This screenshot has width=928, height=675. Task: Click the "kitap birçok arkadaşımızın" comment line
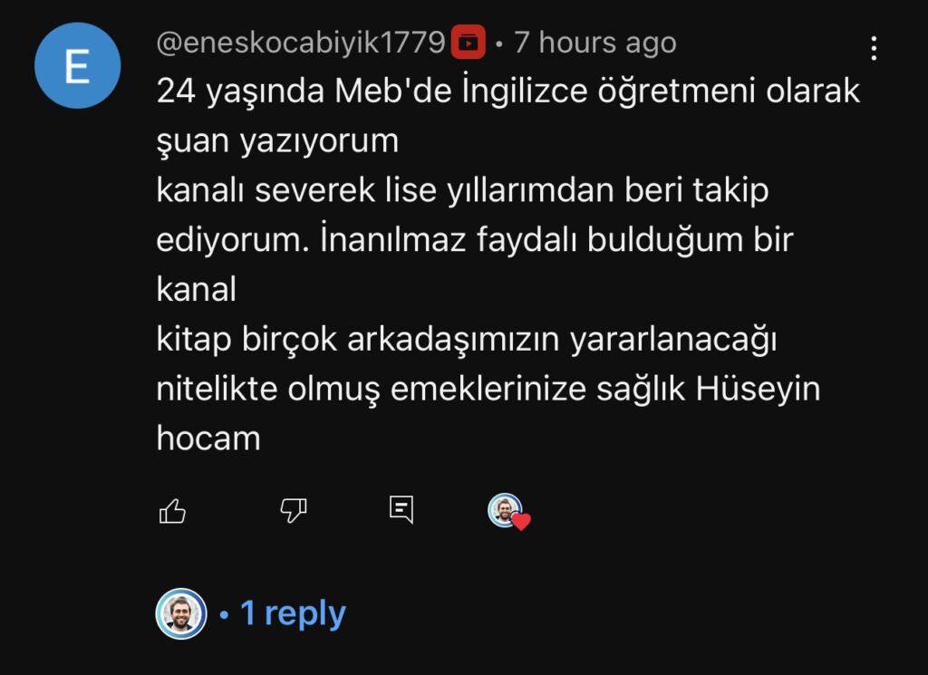(467, 340)
